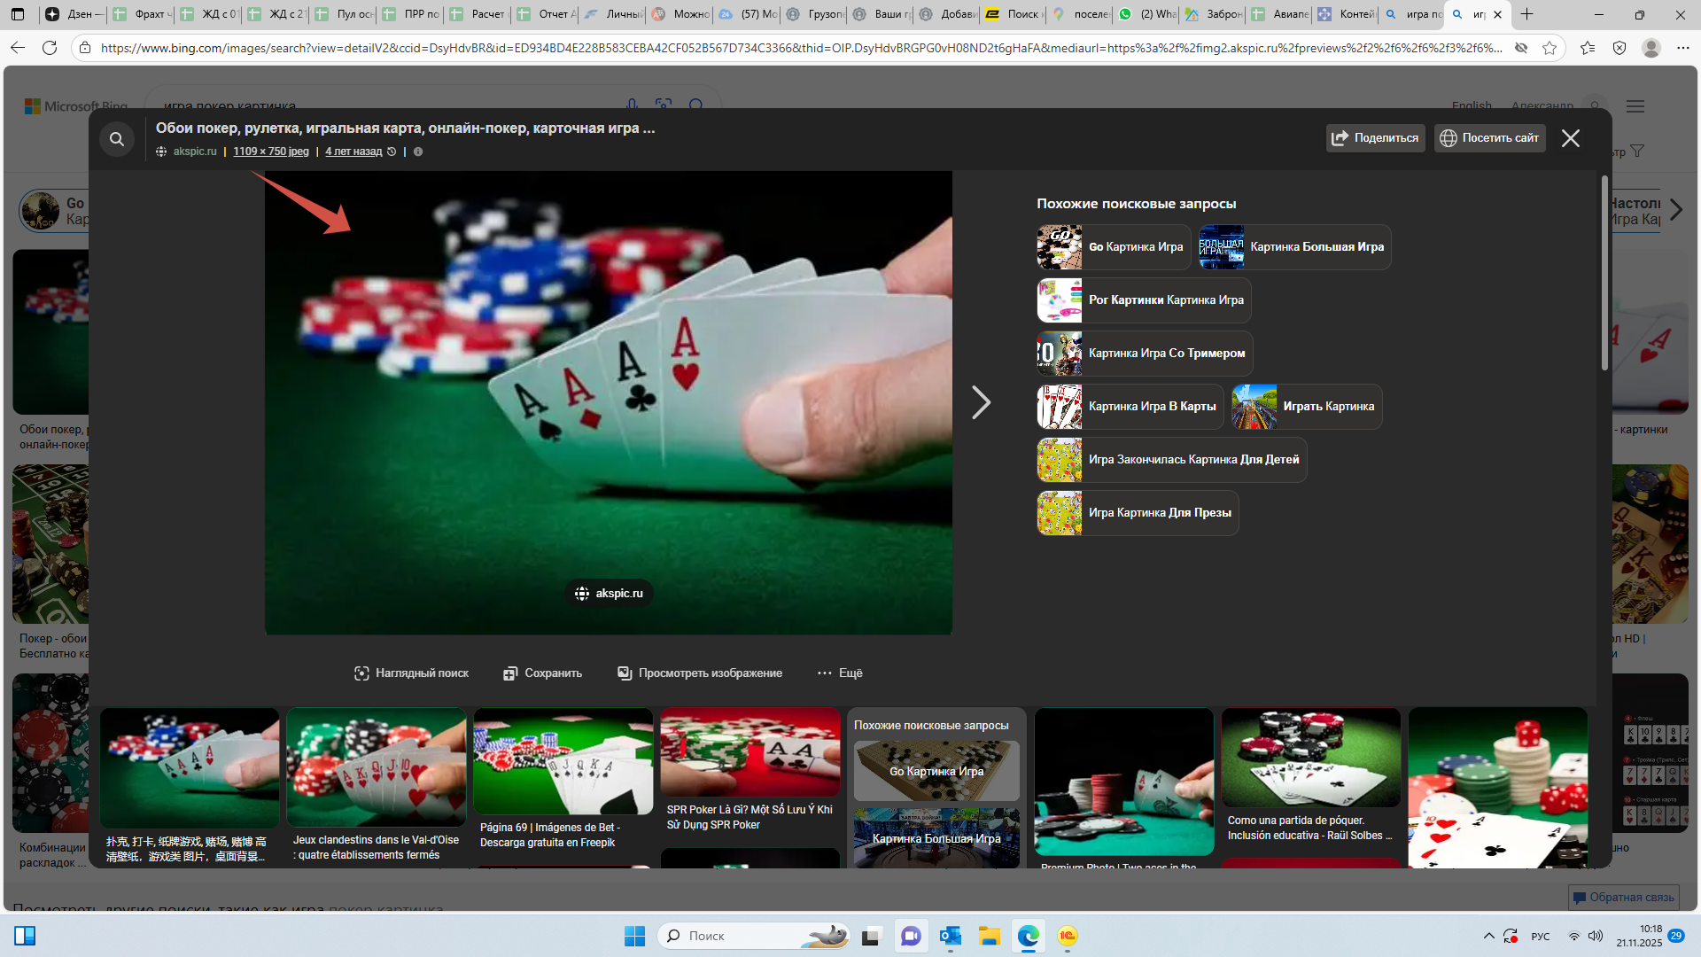Click View image (Просмотреть изображение)
Screen dimensions: 1701x957
tap(700, 673)
